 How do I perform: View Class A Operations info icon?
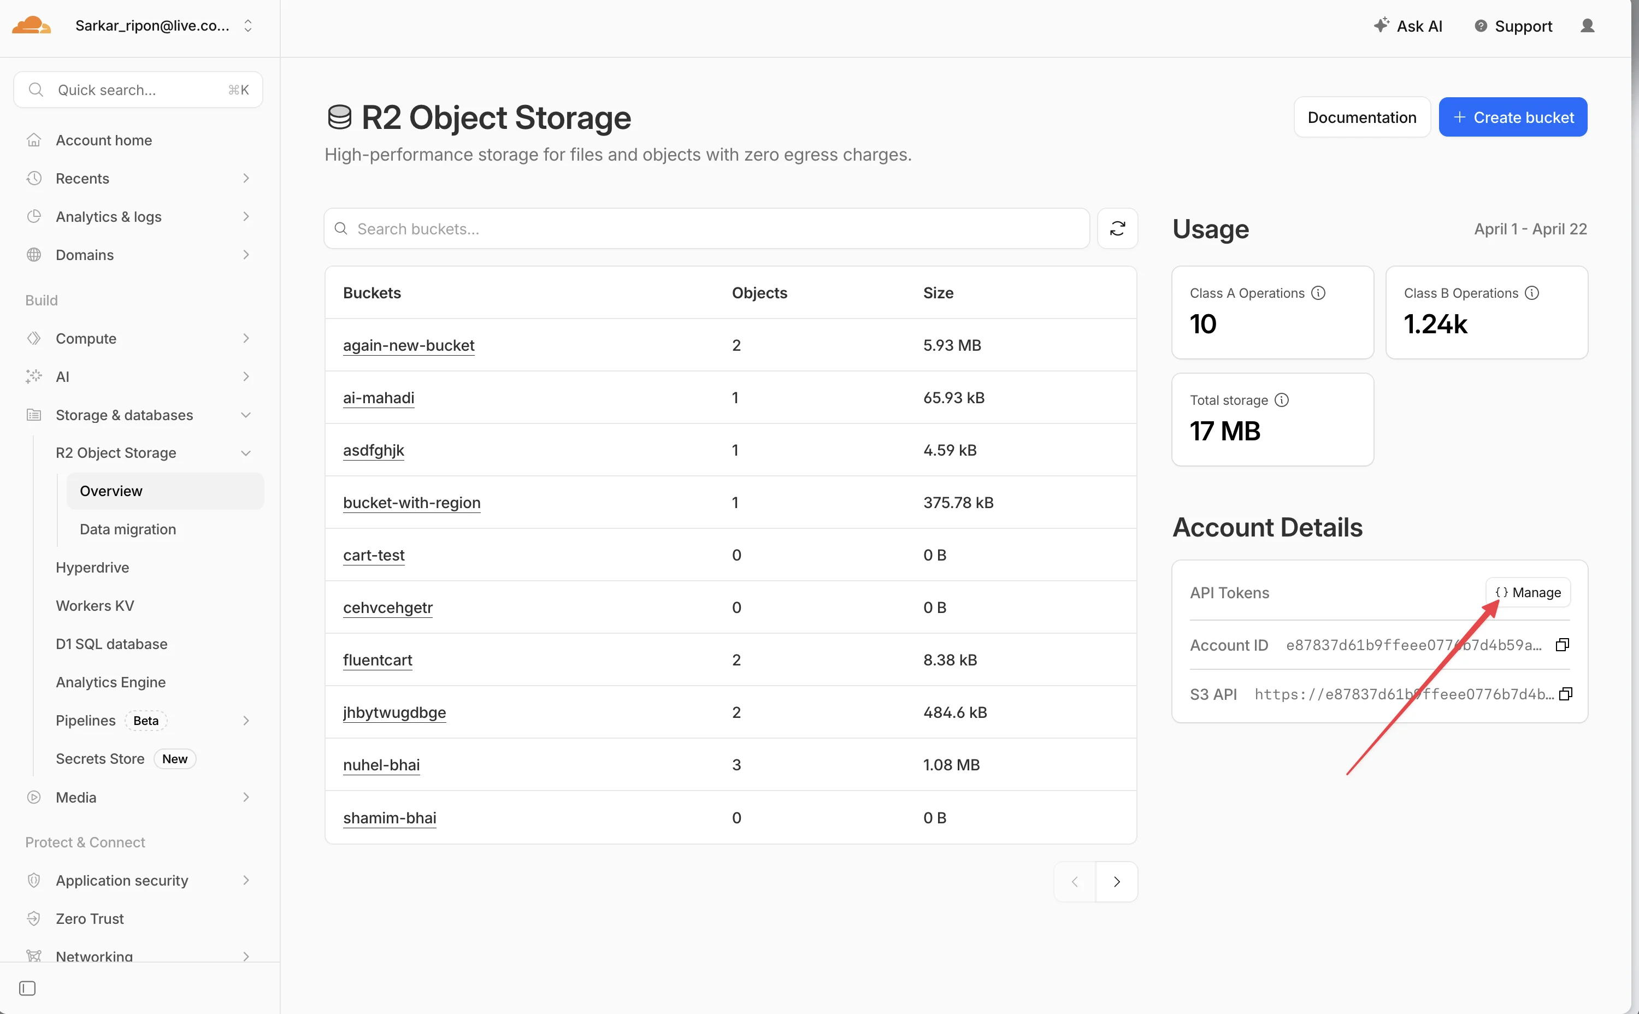coord(1318,292)
